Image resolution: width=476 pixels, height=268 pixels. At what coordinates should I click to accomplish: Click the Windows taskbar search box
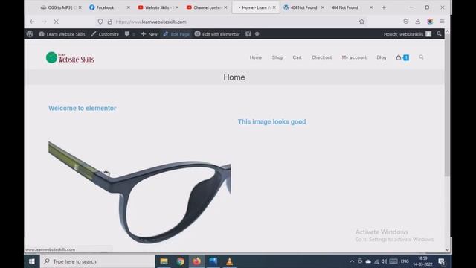tap(97, 261)
